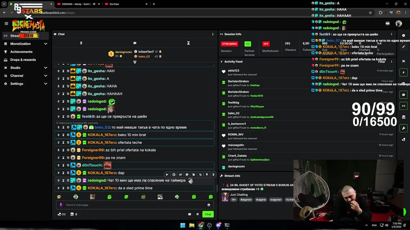This screenshot has height=230, width=410.
Task: Open the shop icon showing 0
Action: tap(74, 214)
